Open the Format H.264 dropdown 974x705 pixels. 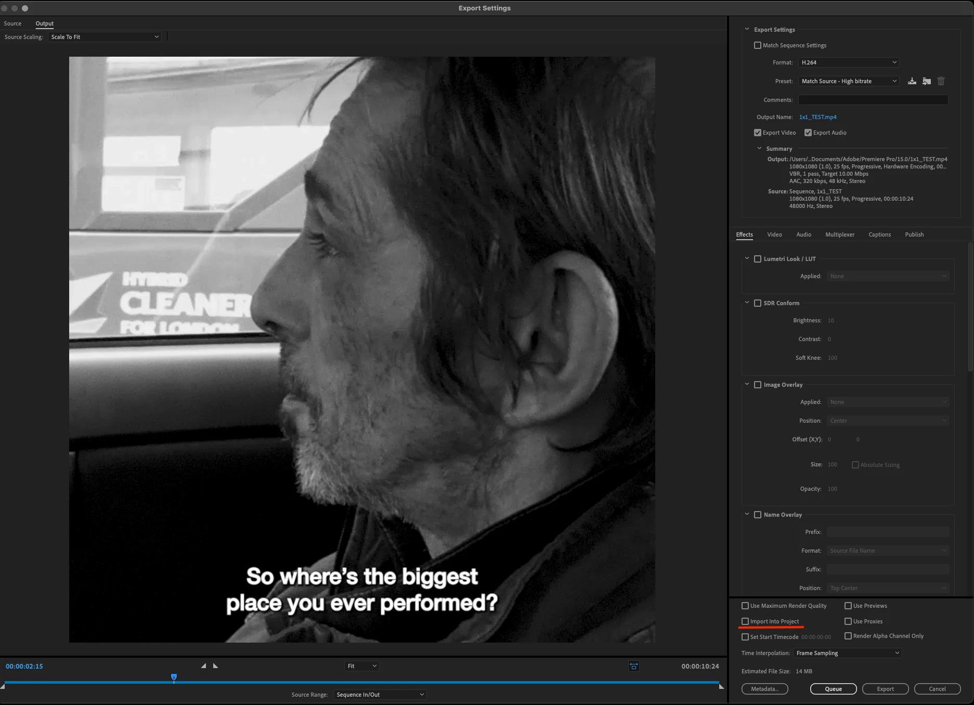(849, 62)
